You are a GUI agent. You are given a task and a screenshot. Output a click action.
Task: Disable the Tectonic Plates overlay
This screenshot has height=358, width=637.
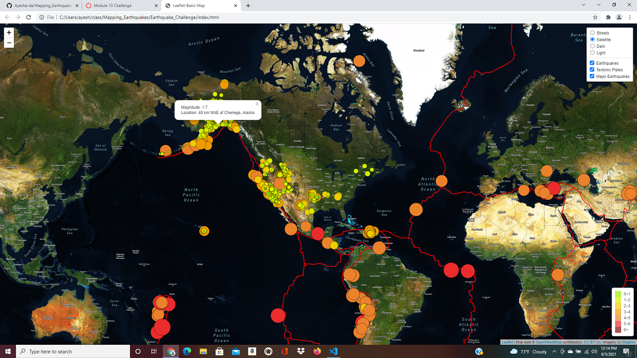click(x=591, y=69)
